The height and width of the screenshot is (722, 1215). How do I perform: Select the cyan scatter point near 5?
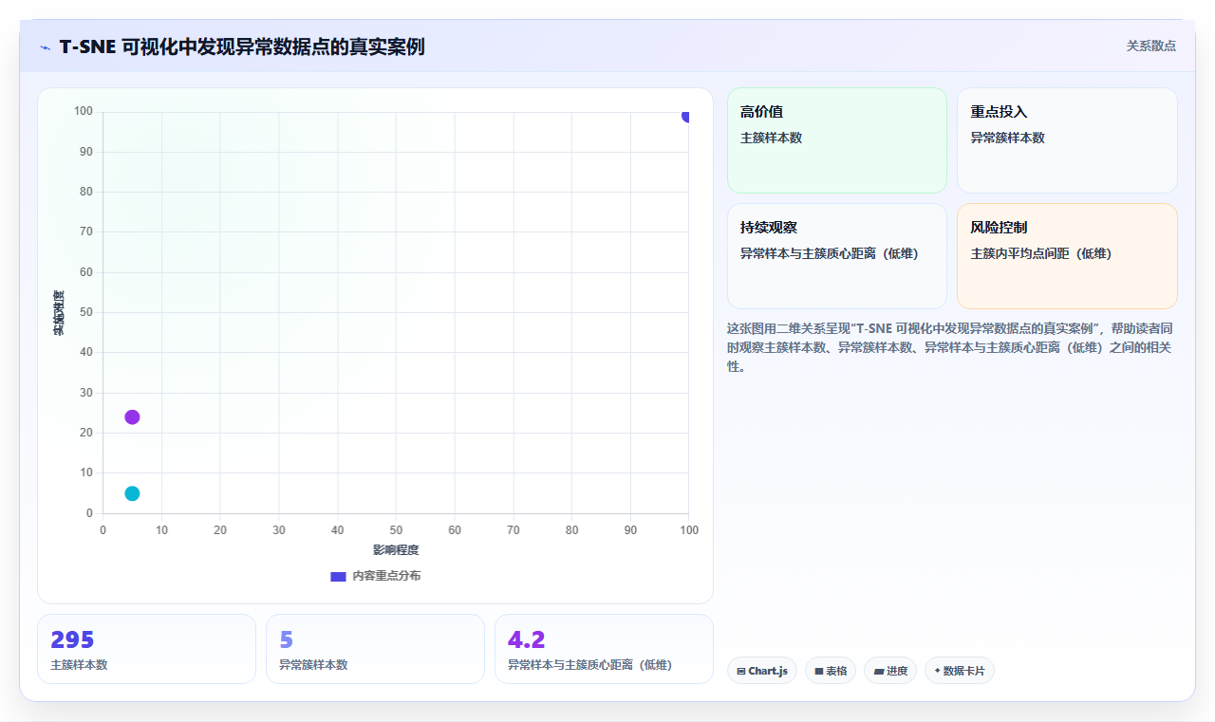[x=132, y=493]
